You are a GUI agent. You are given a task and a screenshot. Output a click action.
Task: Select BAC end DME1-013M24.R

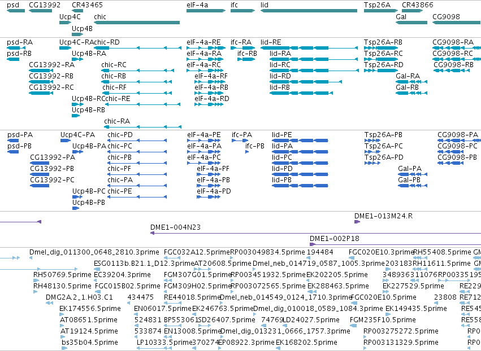[x=357, y=222]
